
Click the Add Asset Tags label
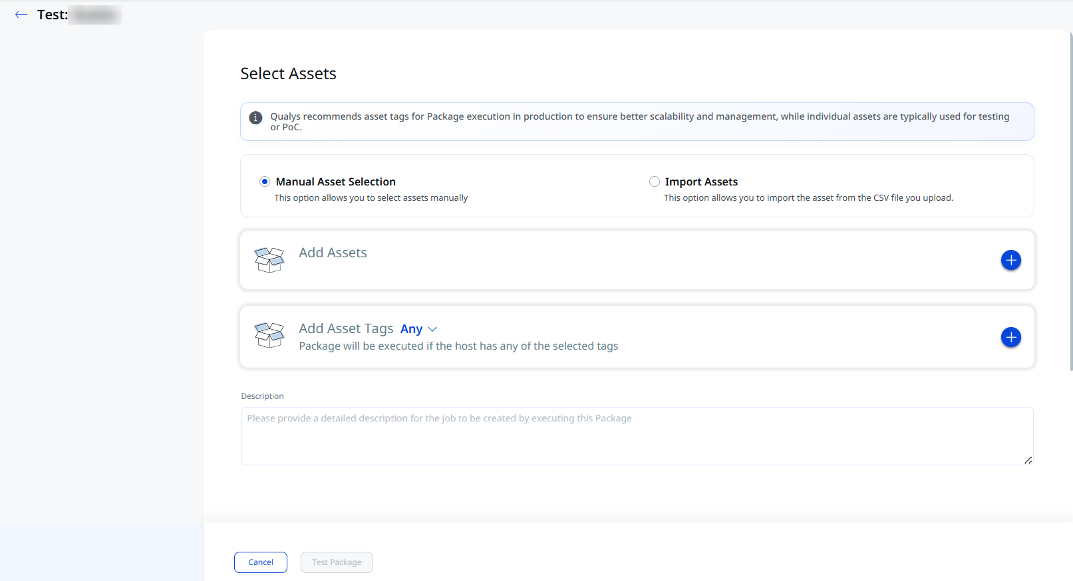coord(346,328)
